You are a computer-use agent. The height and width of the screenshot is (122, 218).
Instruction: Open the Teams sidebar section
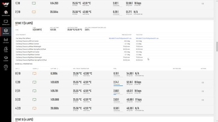[6, 49]
